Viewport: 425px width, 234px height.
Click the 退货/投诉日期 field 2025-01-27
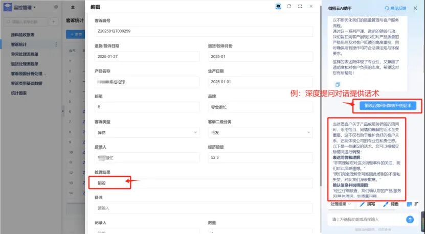click(147, 57)
